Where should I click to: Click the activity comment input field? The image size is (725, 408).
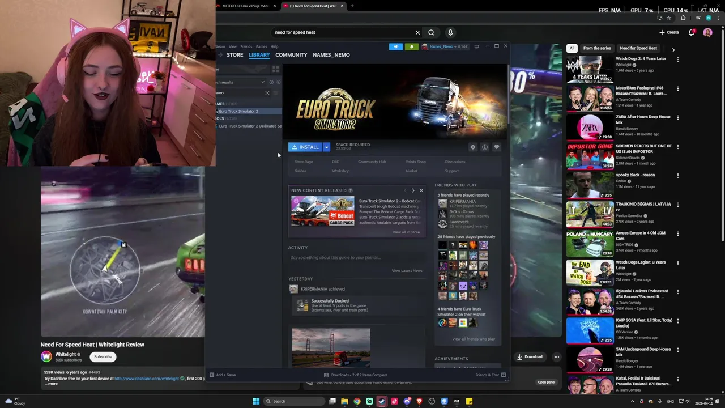[x=356, y=258]
